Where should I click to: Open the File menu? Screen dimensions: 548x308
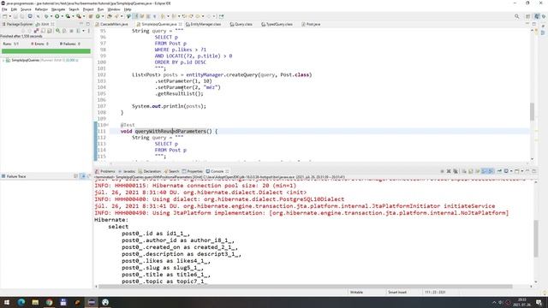point(4,9)
